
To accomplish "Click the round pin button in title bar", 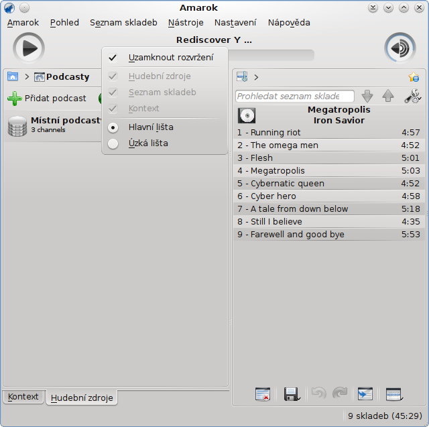I will coord(25,7).
